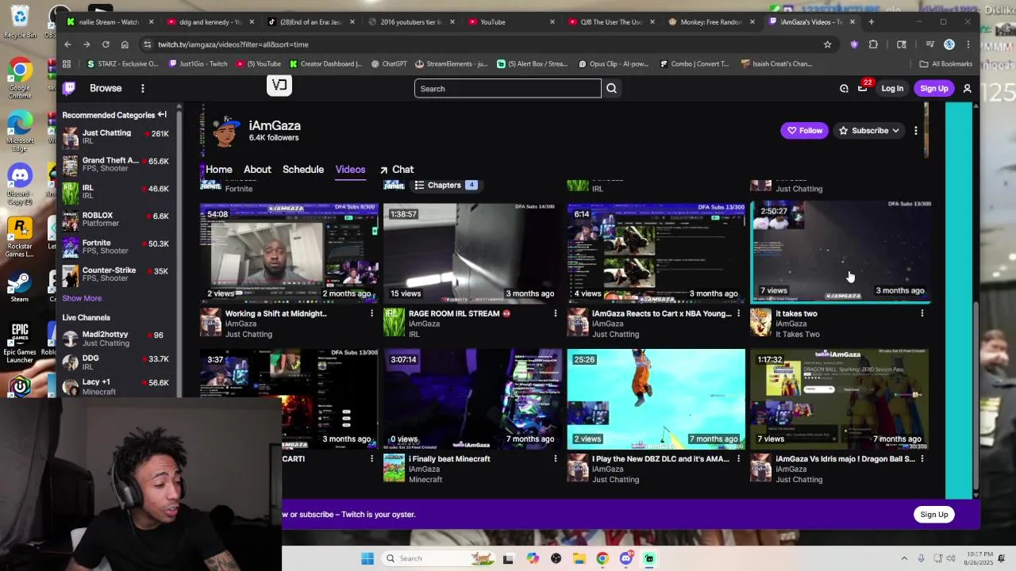Open a new Chrome tab
The image size is (1016, 571).
(x=871, y=22)
